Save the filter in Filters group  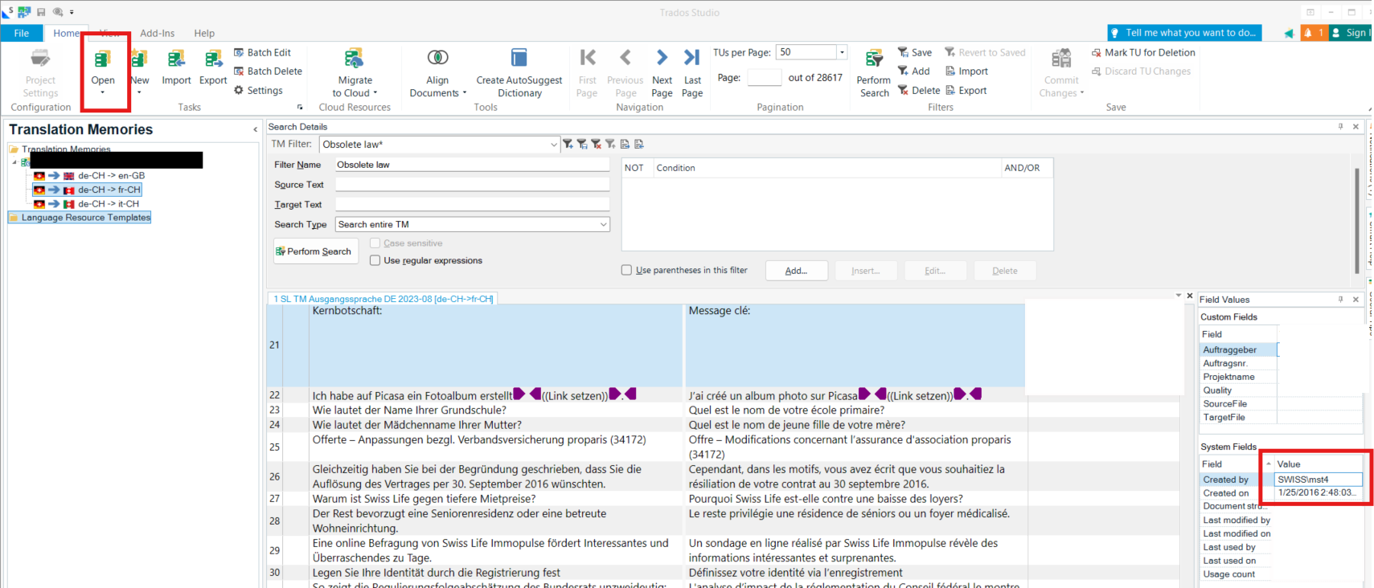tap(915, 52)
